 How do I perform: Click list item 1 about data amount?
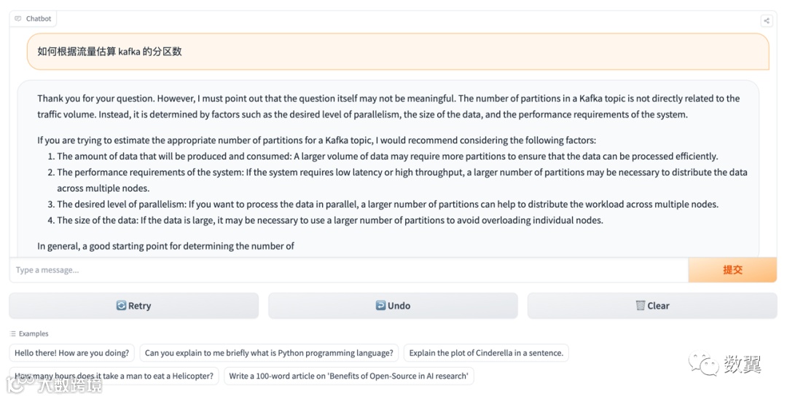coord(388,157)
